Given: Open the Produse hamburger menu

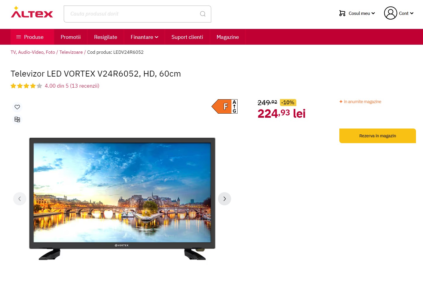Looking at the screenshot, I should (30, 37).
